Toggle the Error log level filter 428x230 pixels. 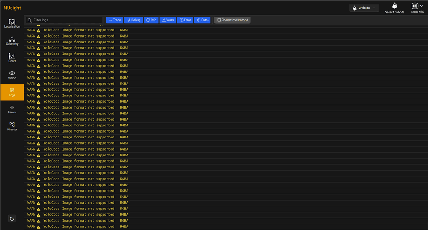pyautogui.click(x=185, y=20)
